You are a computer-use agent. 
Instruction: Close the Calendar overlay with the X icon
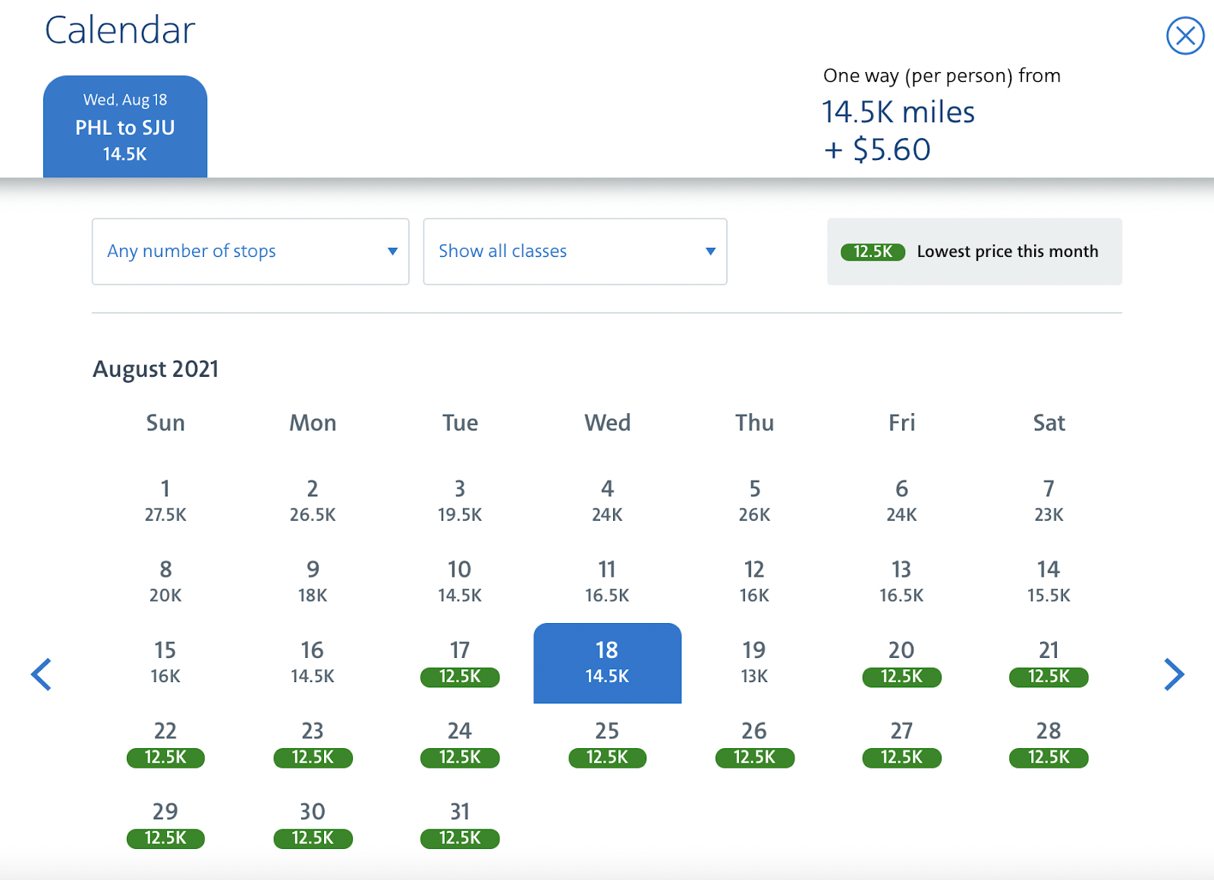pos(1185,36)
